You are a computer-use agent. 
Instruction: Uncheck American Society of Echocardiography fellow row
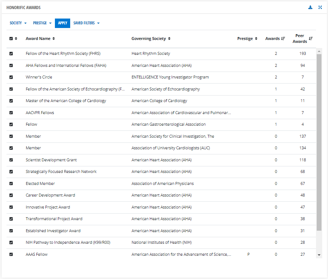[11, 89]
